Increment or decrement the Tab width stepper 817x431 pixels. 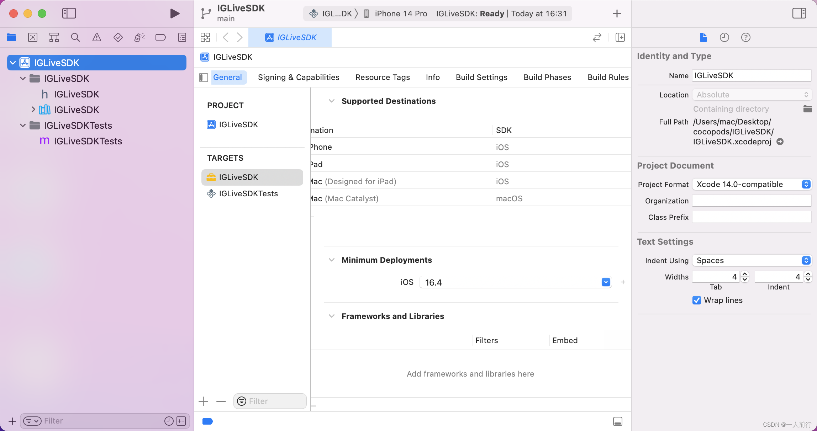pos(745,277)
